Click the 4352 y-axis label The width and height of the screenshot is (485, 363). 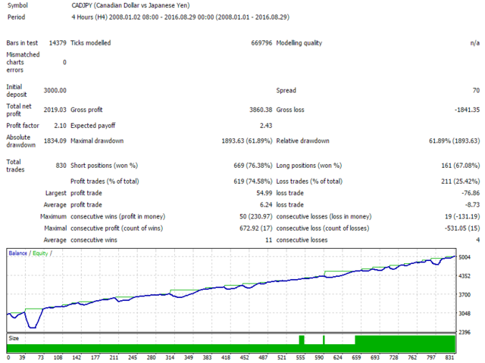coord(465,276)
